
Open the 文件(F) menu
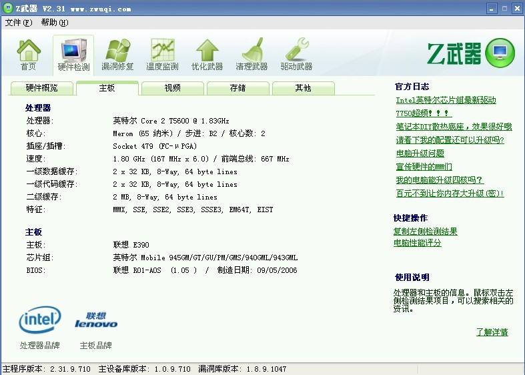click(x=19, y=23)
